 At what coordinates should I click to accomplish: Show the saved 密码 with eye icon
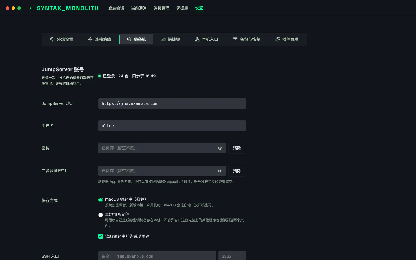pos(220,148)
